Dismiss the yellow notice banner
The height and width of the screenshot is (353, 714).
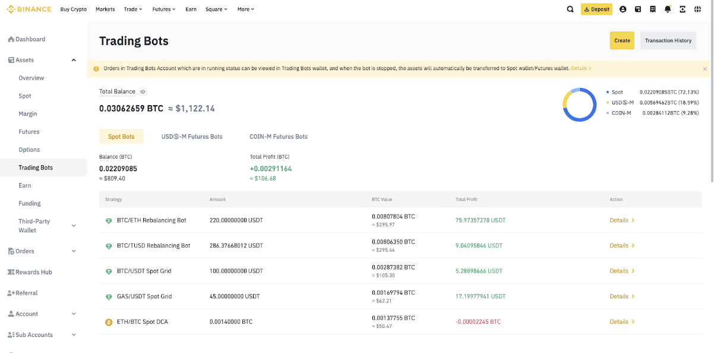pos(705,69)
